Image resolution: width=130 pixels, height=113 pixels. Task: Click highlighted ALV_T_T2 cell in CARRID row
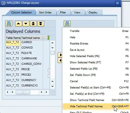[x=13, y=43]
